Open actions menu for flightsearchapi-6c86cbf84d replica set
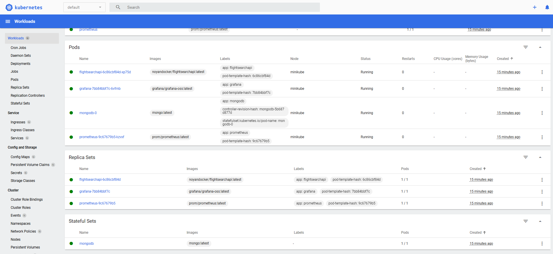 click(x=542, y=180)
